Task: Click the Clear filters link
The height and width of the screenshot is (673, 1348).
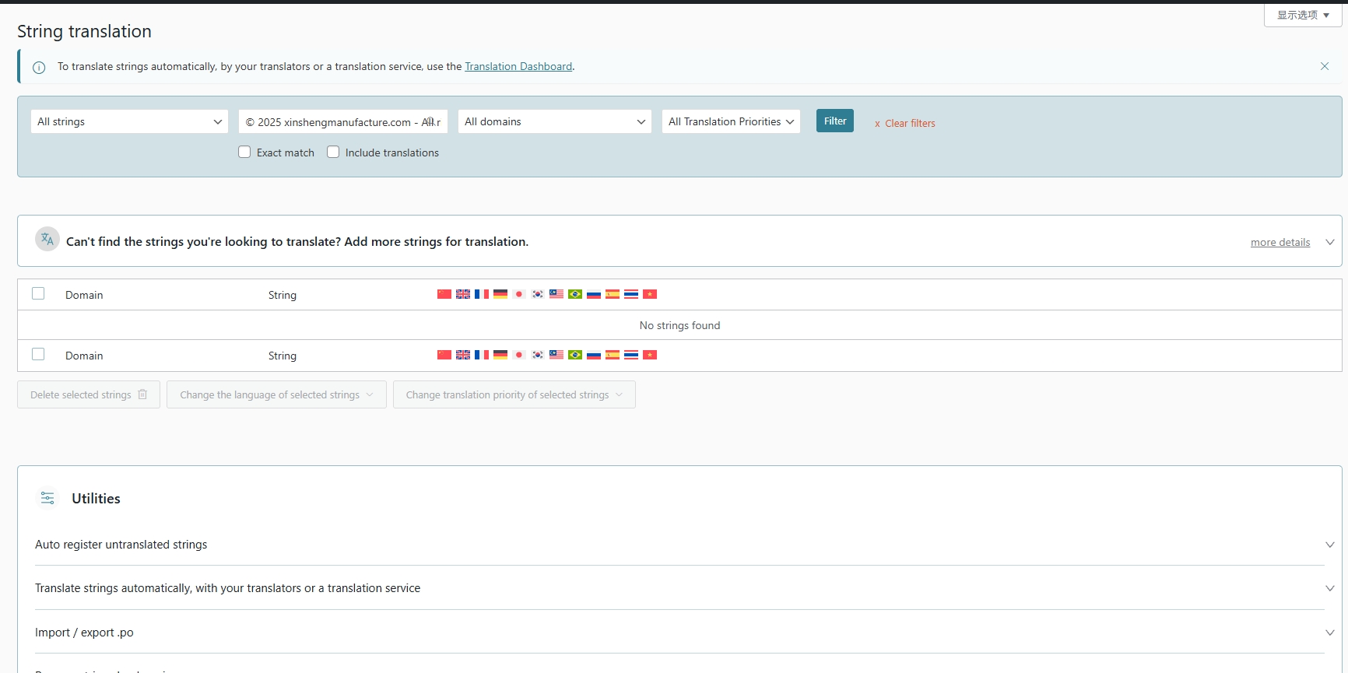Action: click(x=905, y=123)
